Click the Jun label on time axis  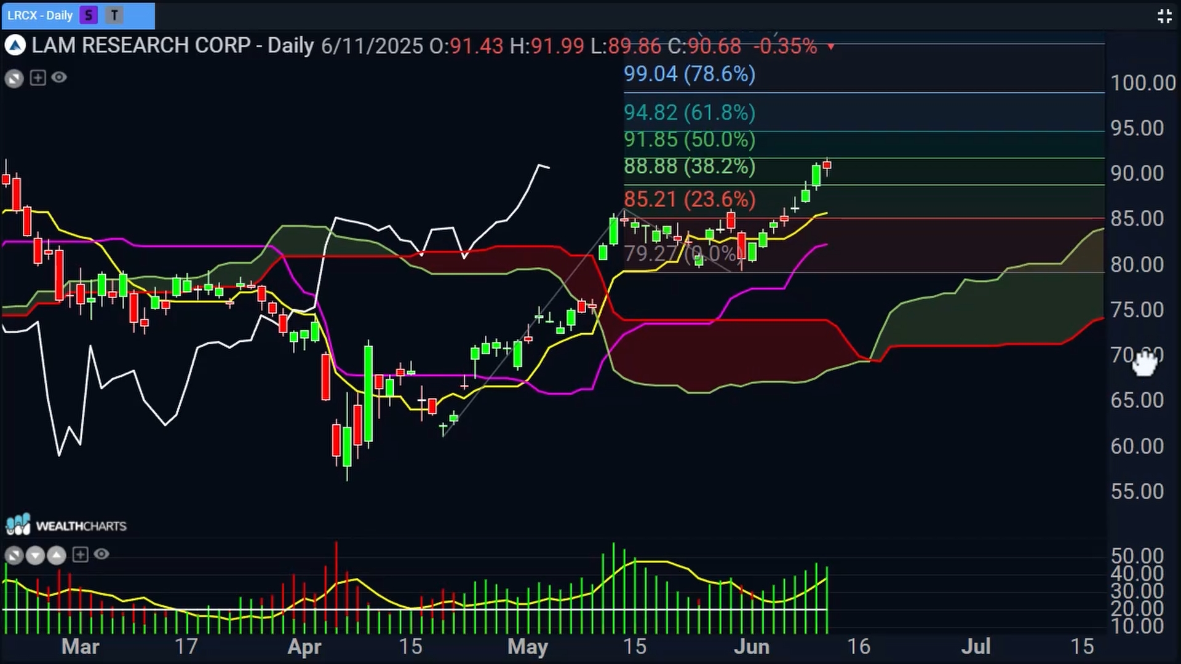[752, 647]
